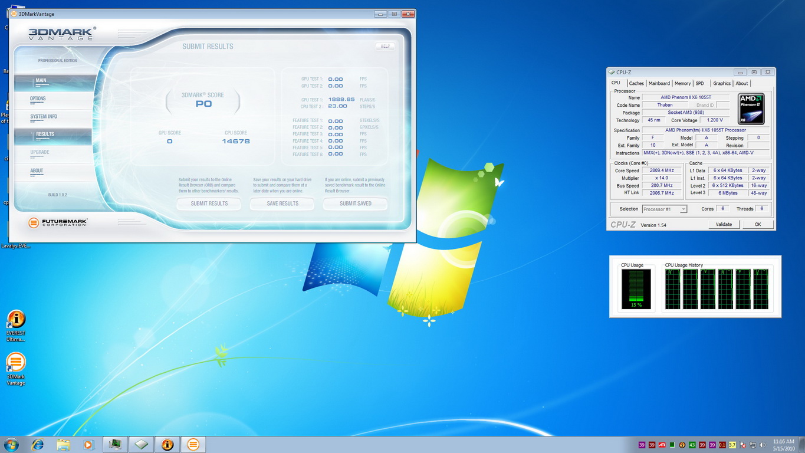Click the SUBMIT SAVED button

click(355, 203)
